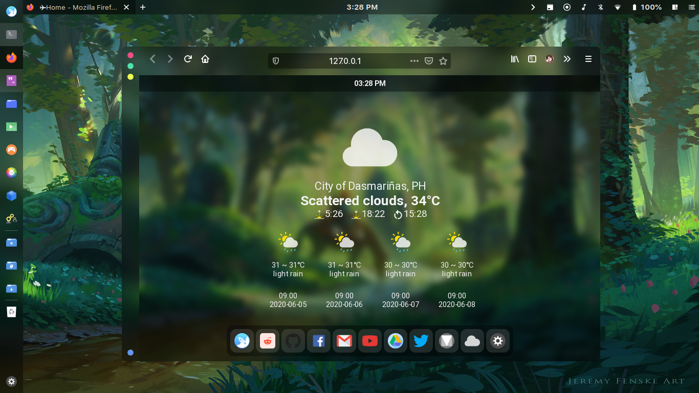Open the launcher rocket icon in dock
The height and width of the screenshot is (393, 699).
pos(11,11)
